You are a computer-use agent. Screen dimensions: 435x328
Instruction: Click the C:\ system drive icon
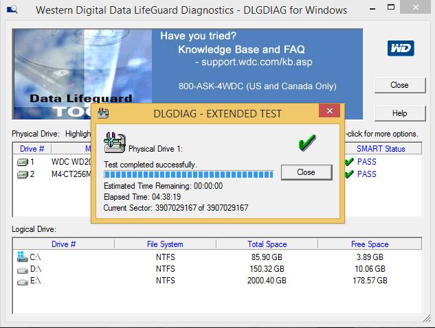(x=23, y=257)
